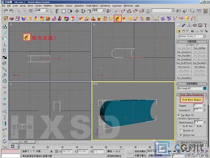This screenshot has height=158, width=210.
Task: Select the Helpers category icon
Action: pos(197,31)
